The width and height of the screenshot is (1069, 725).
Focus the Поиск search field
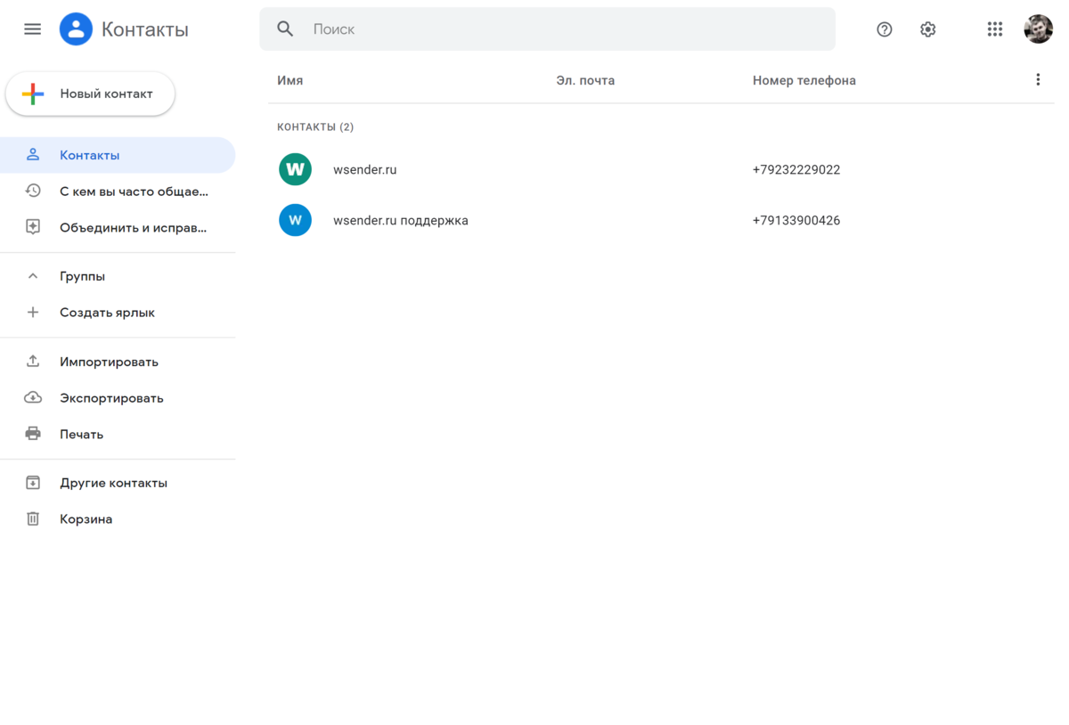[x=547, y=29]
